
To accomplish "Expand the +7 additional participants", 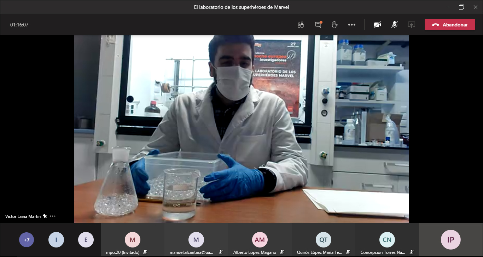I will (27, 240).
